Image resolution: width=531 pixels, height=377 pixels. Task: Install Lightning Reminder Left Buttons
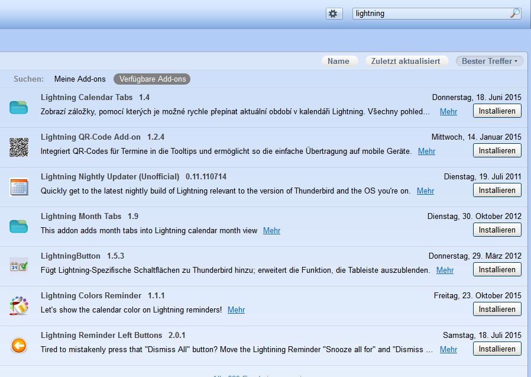(497, 349)
